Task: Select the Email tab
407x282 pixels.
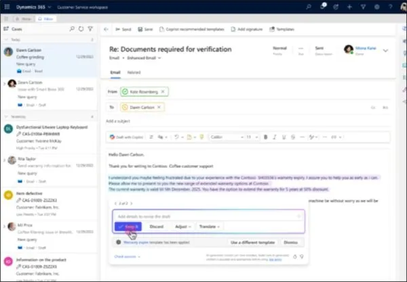Action: click(x=115, y=72)
